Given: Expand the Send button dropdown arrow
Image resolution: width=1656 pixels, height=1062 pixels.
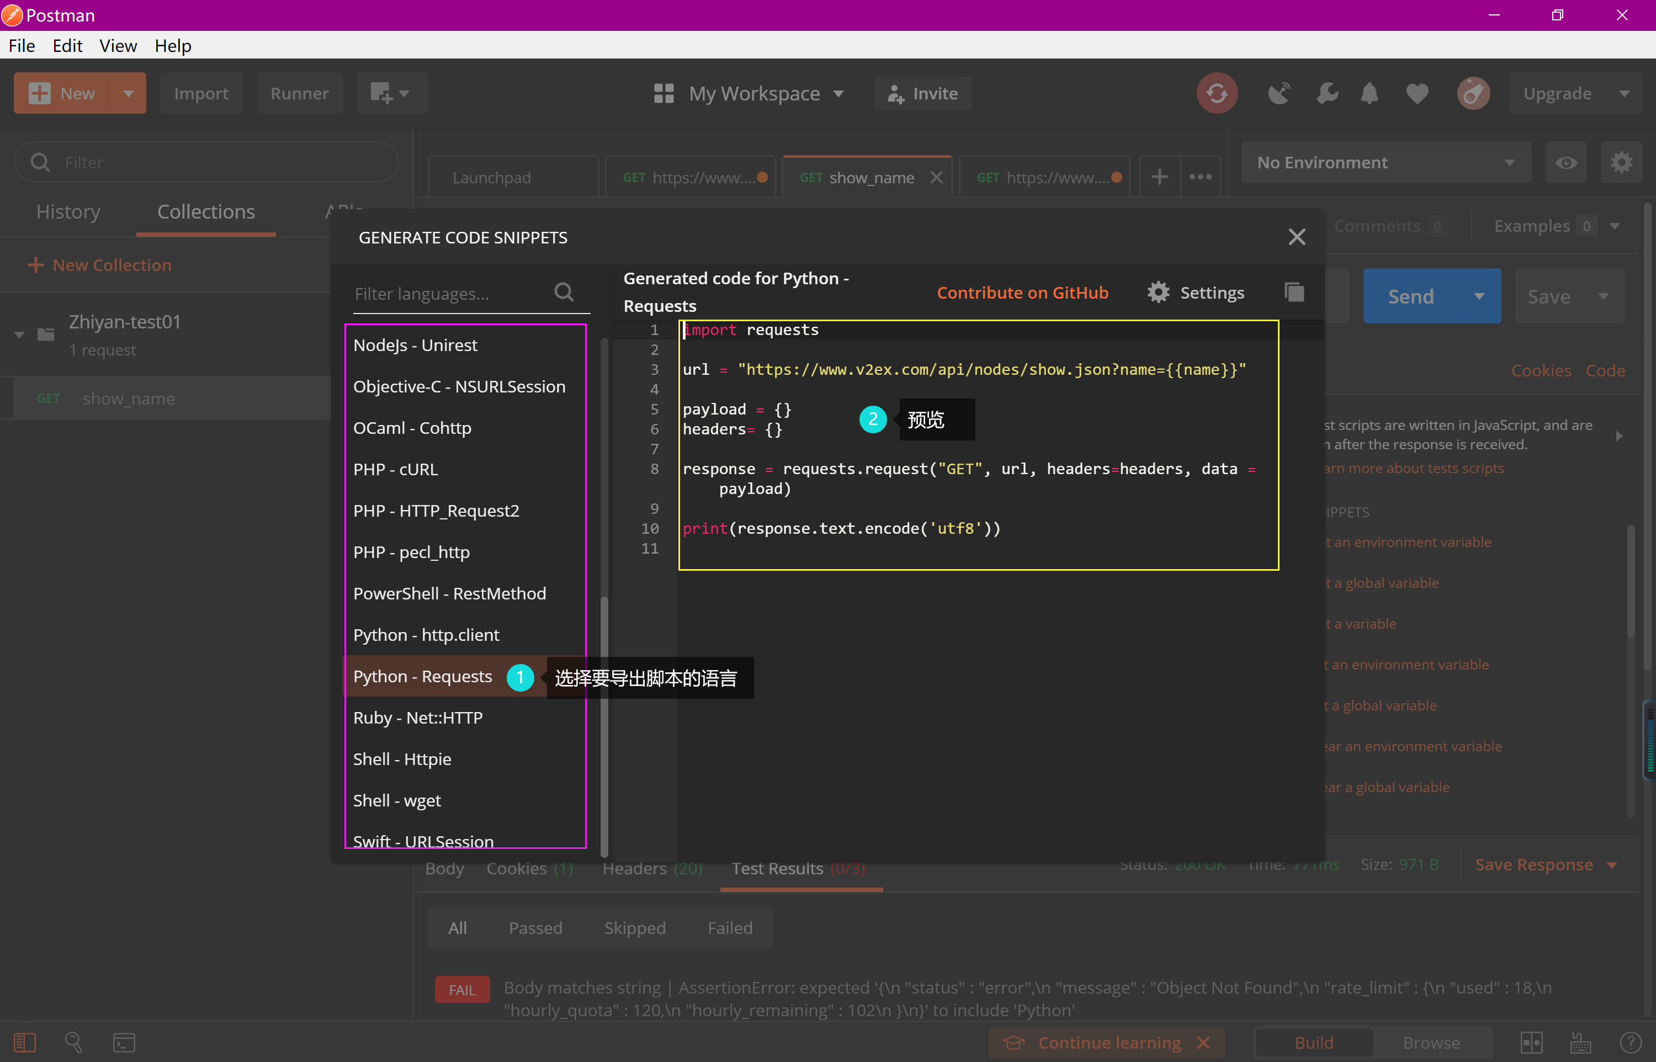Looking at the screenshot, I should [x=1479, y=296].
